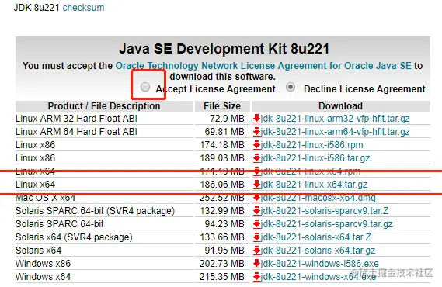The width and height of the screenshot is (442, 287).
Task: Select the Decline License Agreement radio button
Action: [291, 87]
